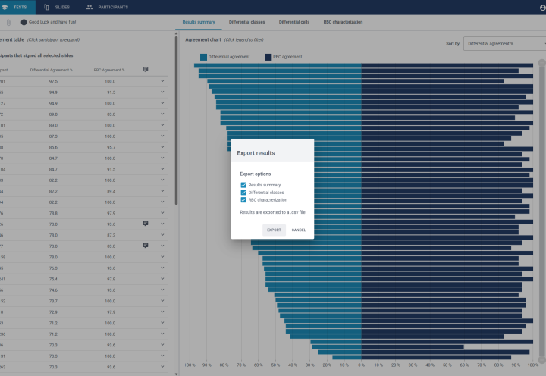Click the Export results dialog title
This screenshot has height=376, width=546.
pyautogui.click(x=256, y=153)
